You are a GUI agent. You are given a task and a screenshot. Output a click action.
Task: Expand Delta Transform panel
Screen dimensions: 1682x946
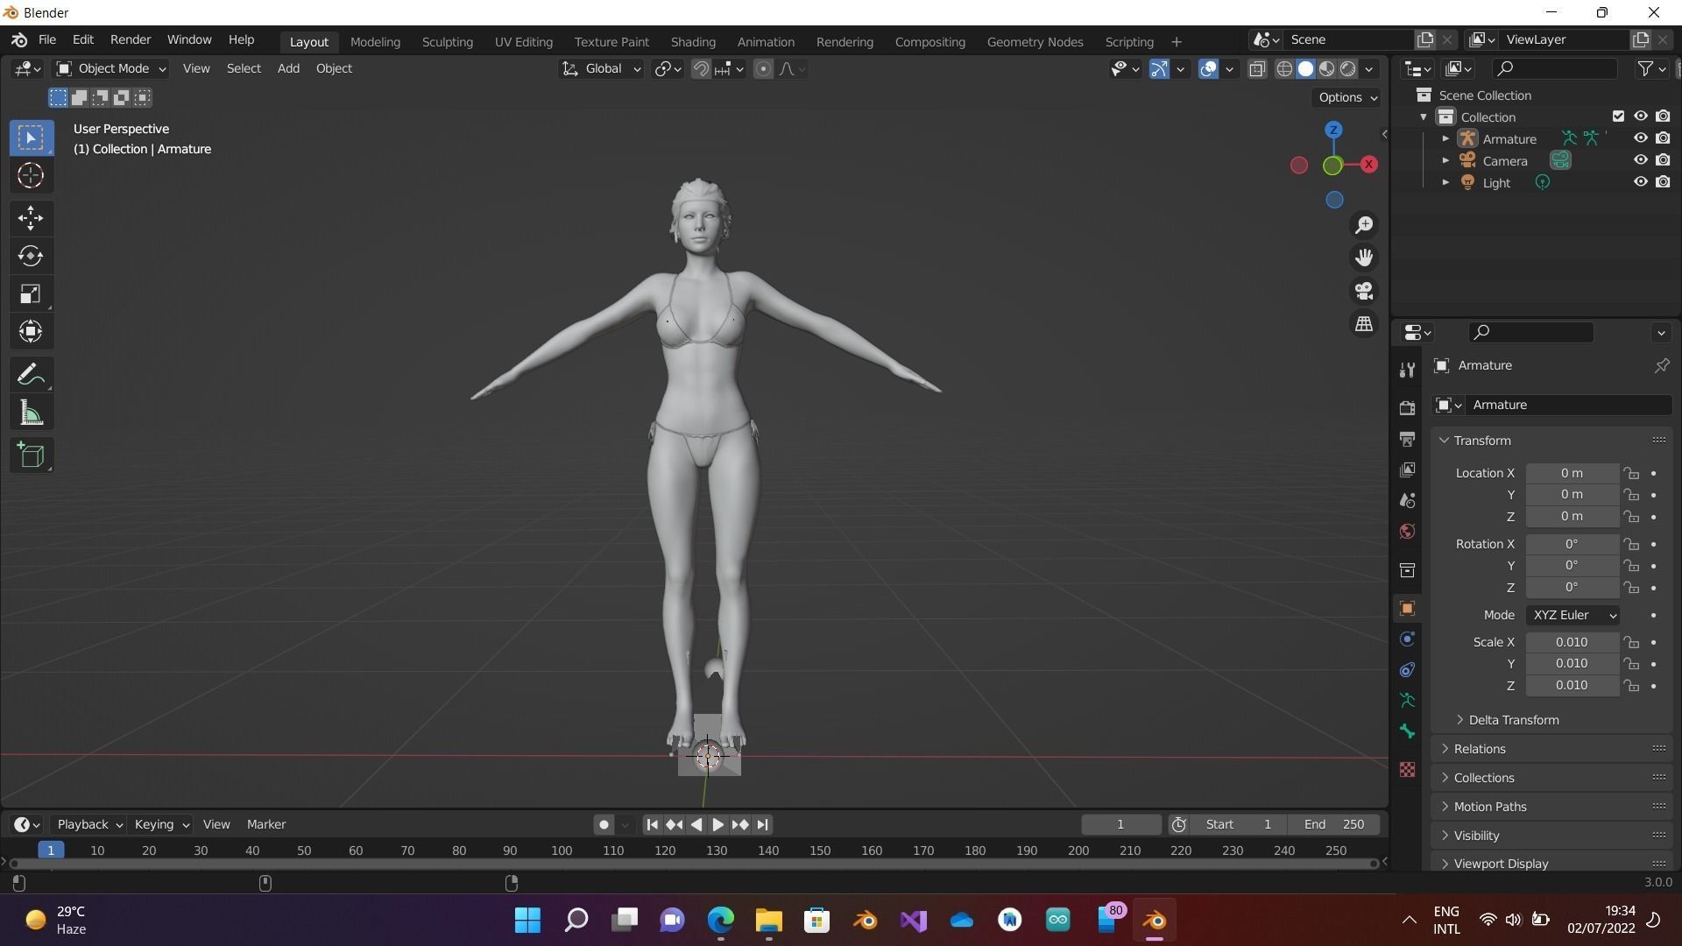(1513, 720)
